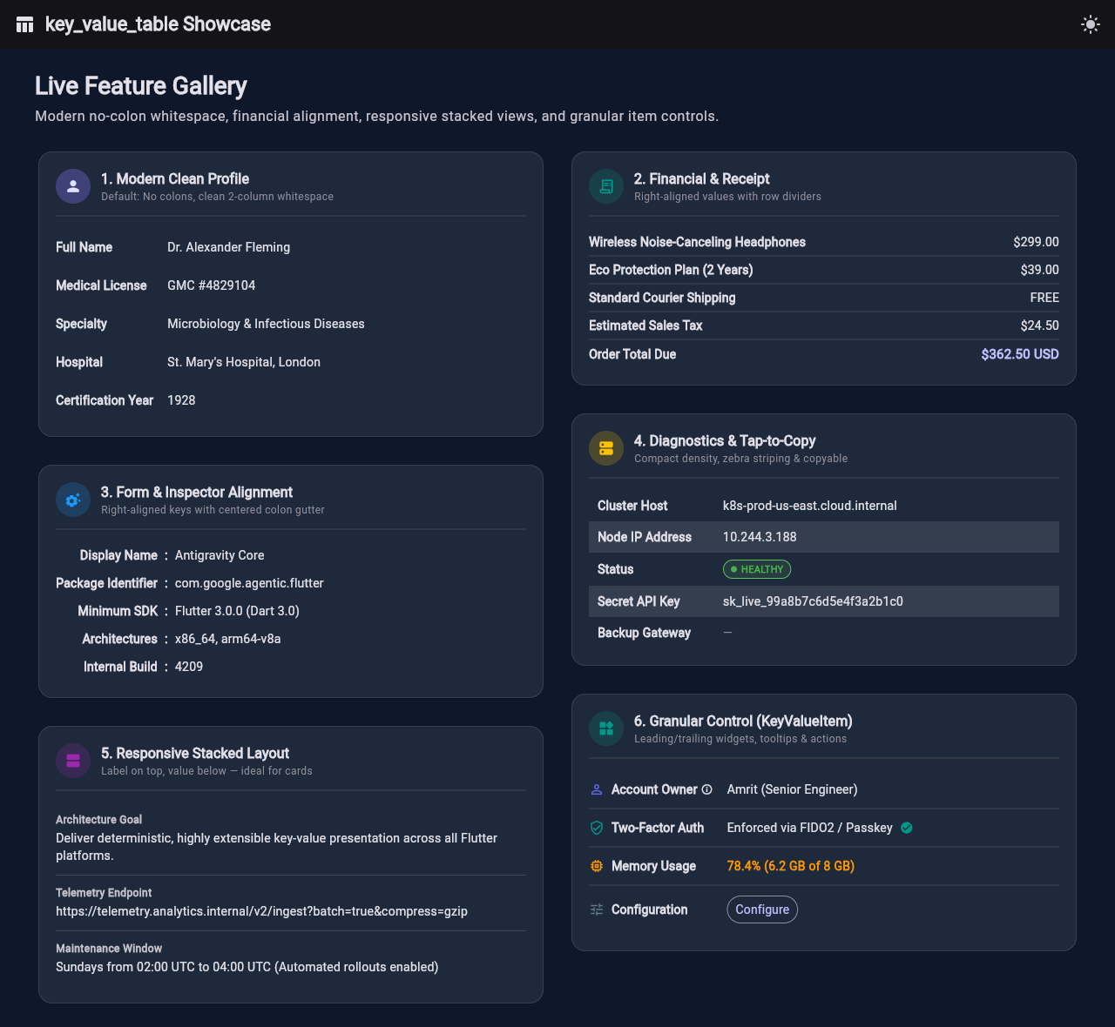The image size is (1115, 1027).
Task: Click the Internal Build value 4209
Action: [189, 667]
